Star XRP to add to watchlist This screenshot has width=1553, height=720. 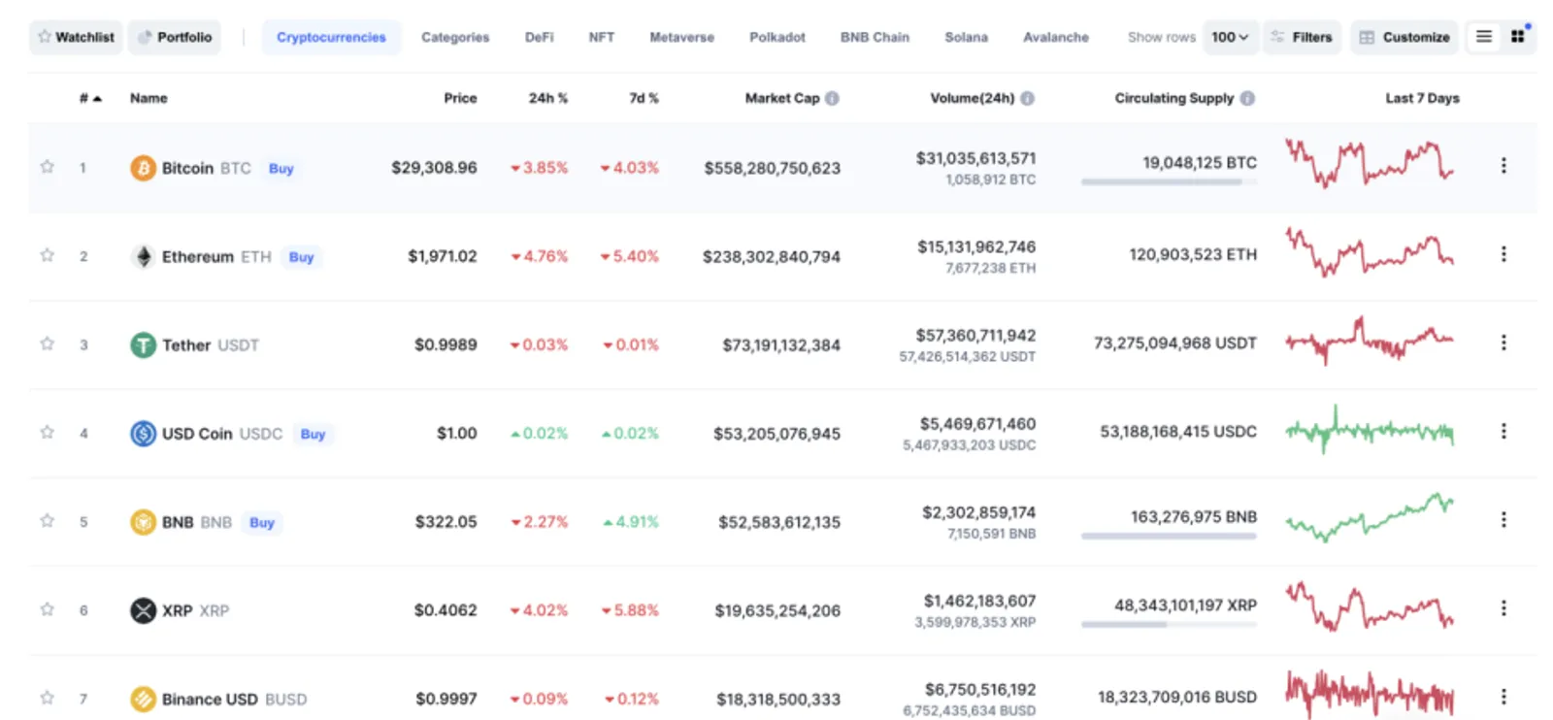pos(47,609)
